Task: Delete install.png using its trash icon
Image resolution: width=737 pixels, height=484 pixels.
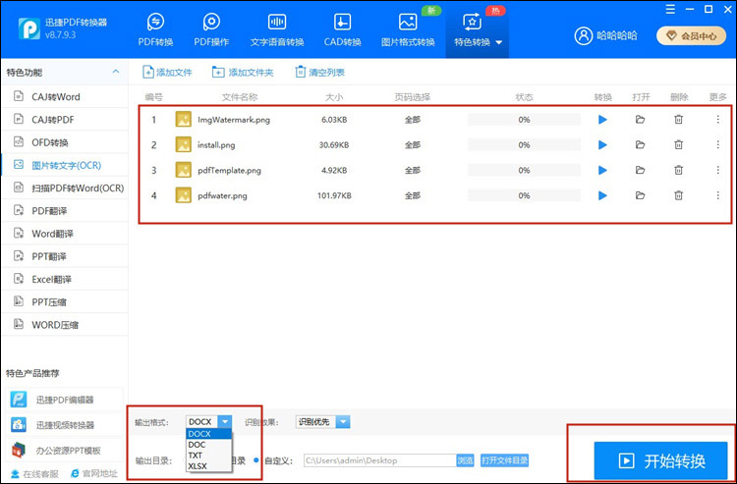Action: (x=679, y=145)
